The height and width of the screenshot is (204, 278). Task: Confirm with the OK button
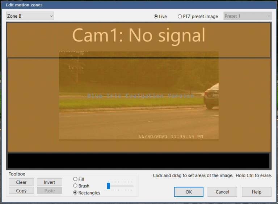pyautogui.click(x=189, y=192)
